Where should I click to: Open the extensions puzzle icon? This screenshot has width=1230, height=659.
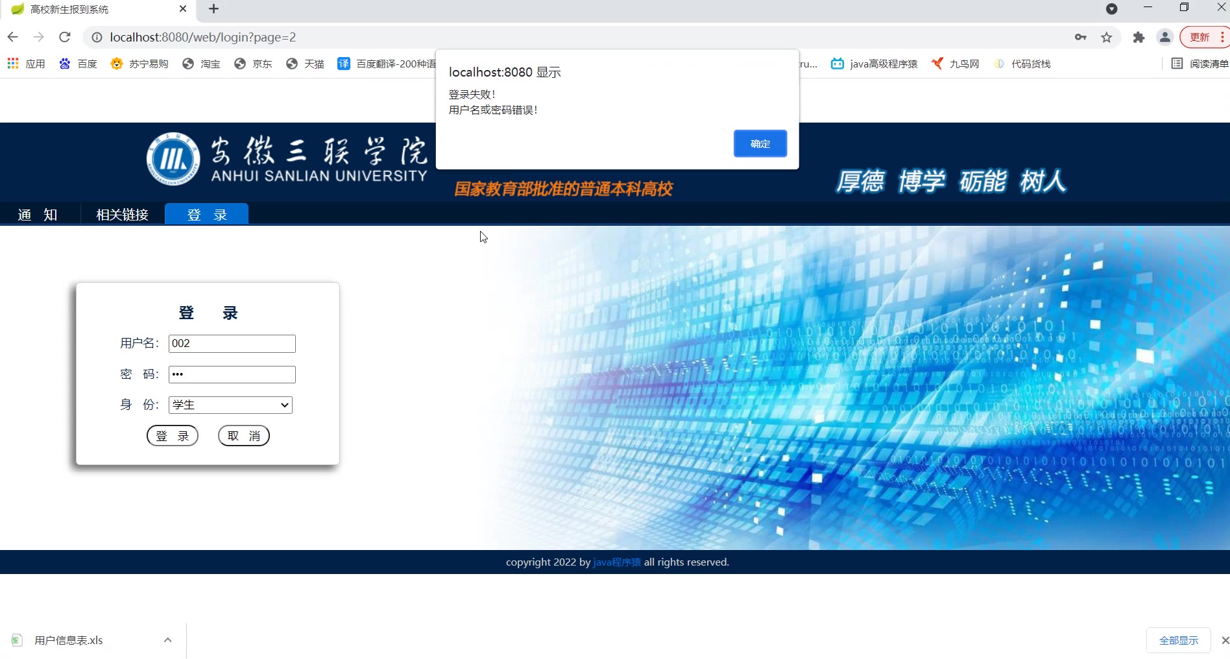tap(1139, 37)
